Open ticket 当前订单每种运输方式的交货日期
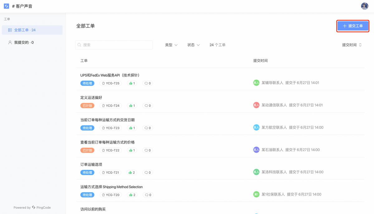 [108, 120]
